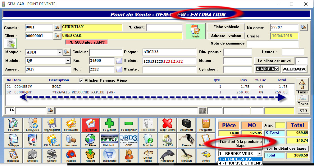Click Le client est arrivé button
Screen dimensions: 314x167
point(274,61)
